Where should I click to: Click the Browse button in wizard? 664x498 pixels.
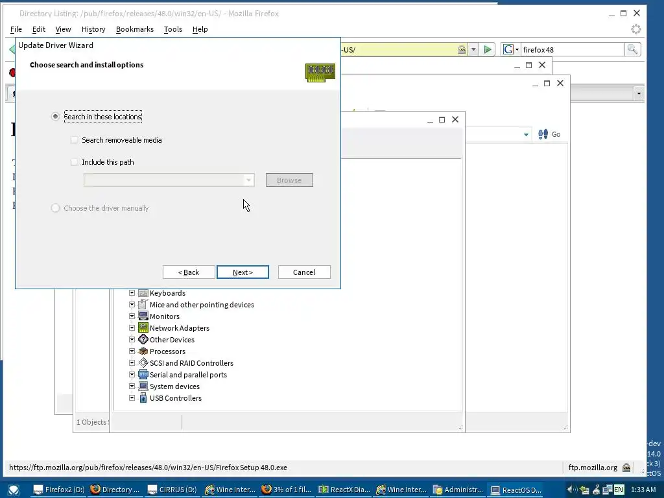pos(289,180)
